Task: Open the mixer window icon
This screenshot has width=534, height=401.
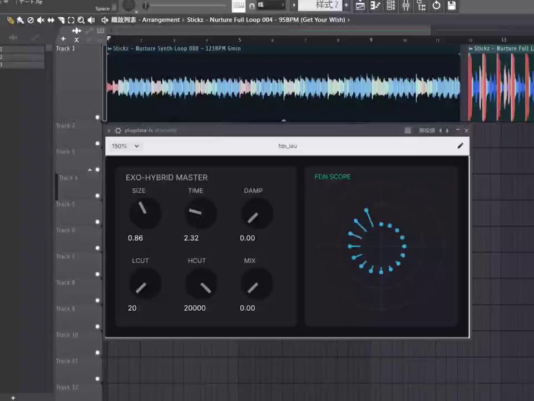Action: coord(406,6)
